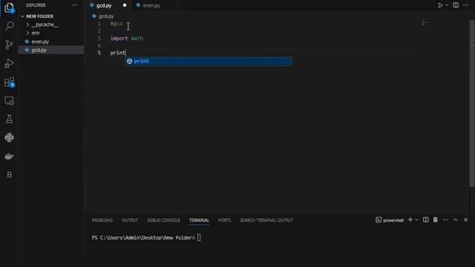Open the DEBUG CONSOLE panel tab

(163, 220)
